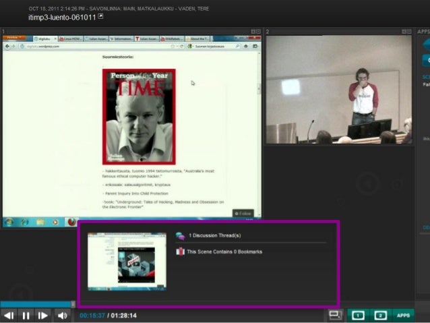Click the blue playback progress bar
This screenshot has height=323, width=430.
tap(36, 304)
